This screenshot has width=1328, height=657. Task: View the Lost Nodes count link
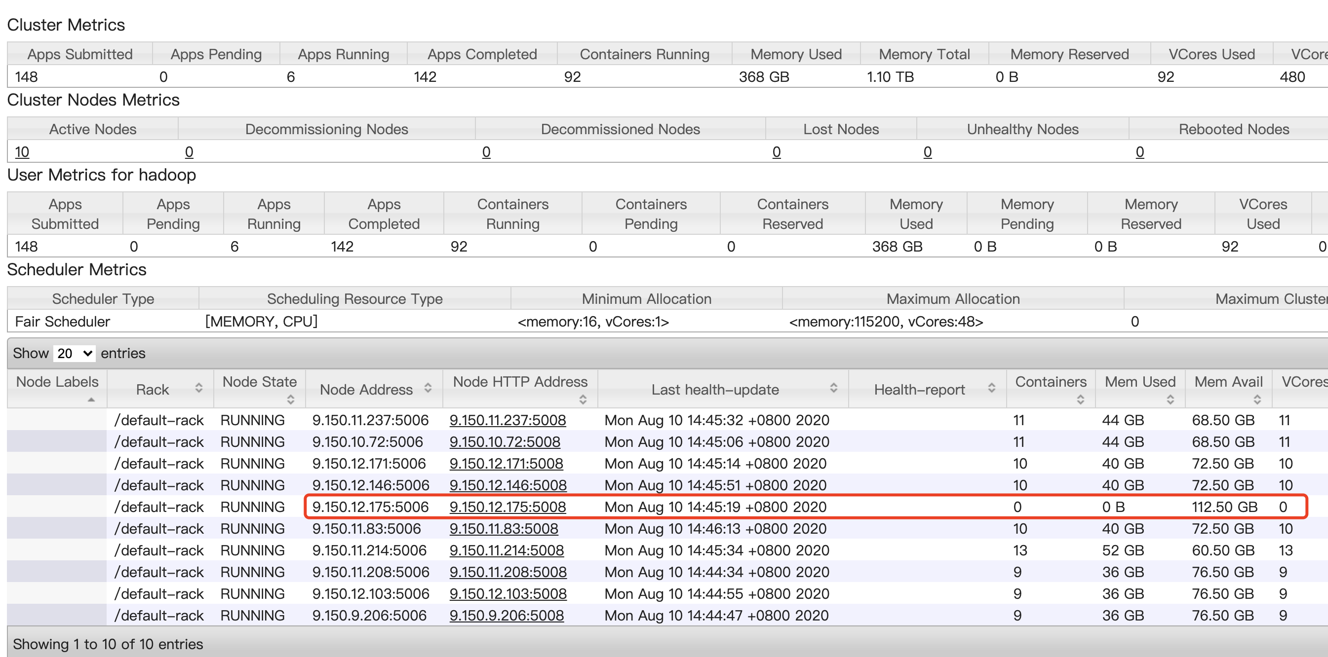[777, 152]
